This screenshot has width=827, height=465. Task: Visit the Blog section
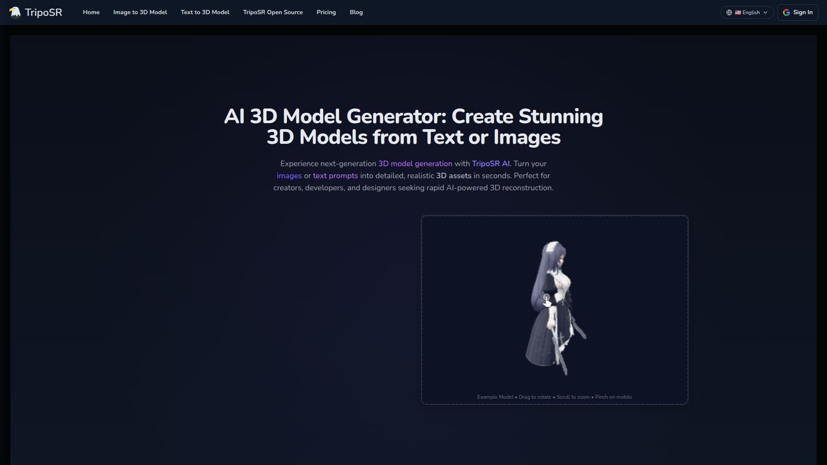tap(356, 12)
